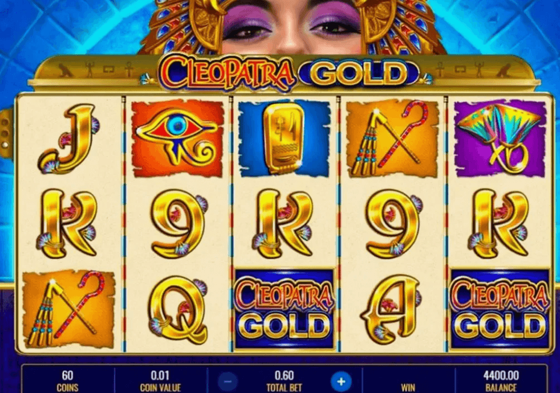Click the Total Bet 0.60 display
This screenshot has height=393, width=560.
tap(285, 381)
